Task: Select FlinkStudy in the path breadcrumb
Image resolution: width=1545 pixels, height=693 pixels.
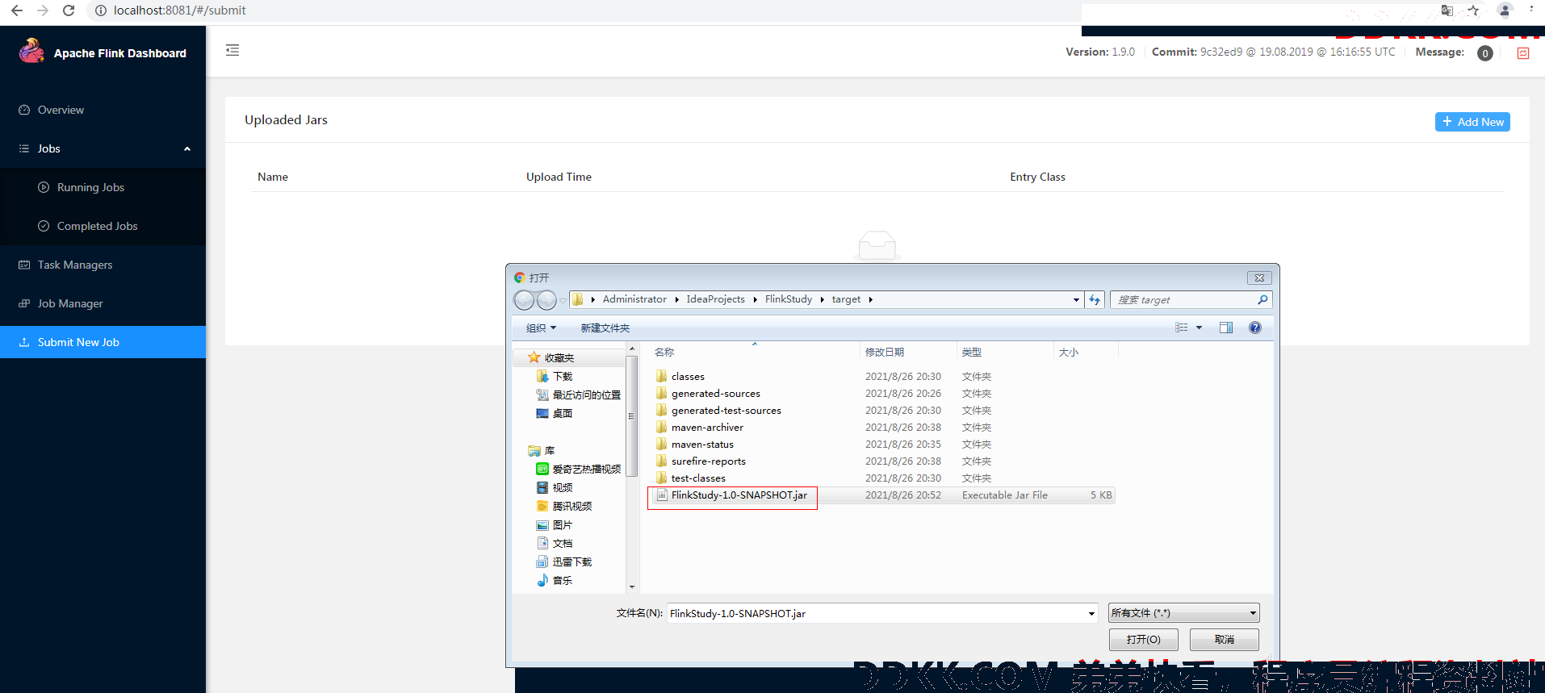Action: tap(789, 299)
